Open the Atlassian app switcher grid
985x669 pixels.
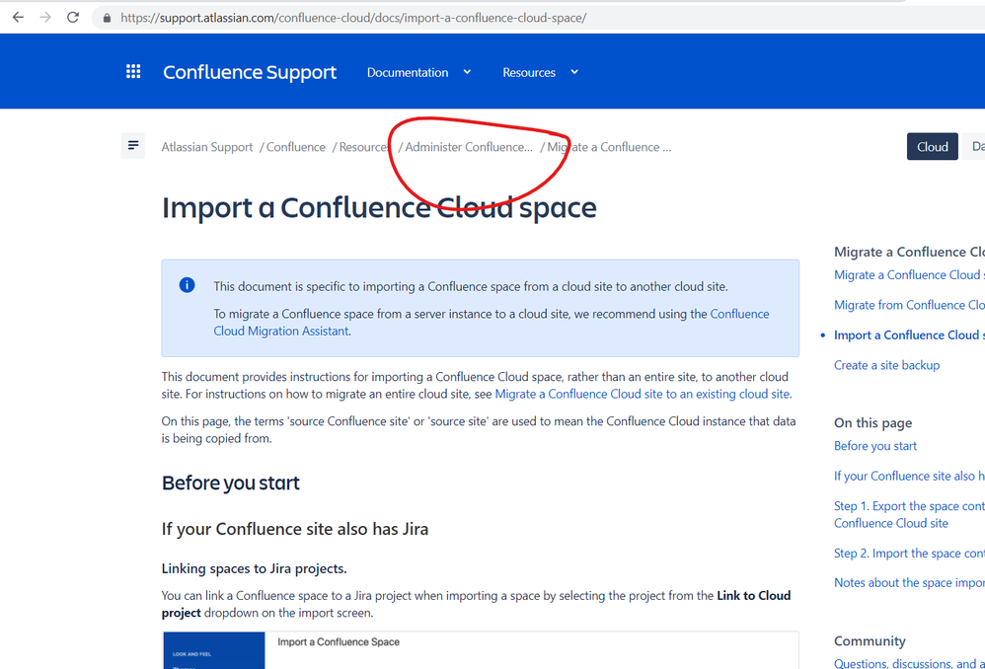[x=133, y=71]
